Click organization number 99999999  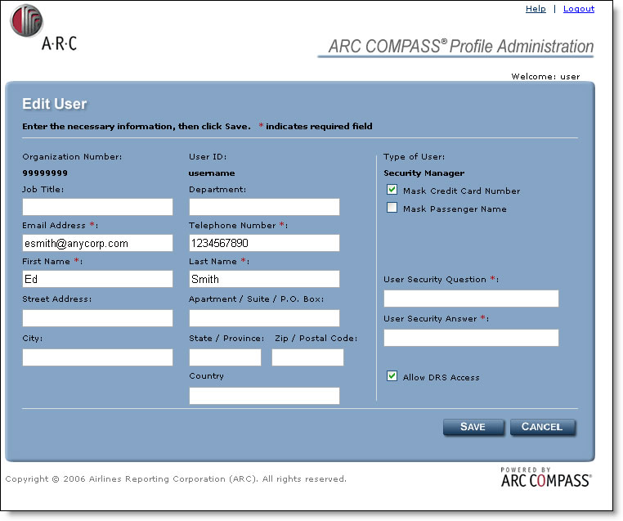point(45,173)
